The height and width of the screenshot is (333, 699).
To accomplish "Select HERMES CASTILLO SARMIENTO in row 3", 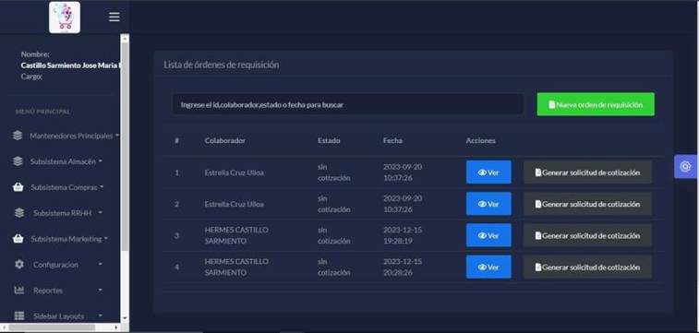I will click(236, 235).
